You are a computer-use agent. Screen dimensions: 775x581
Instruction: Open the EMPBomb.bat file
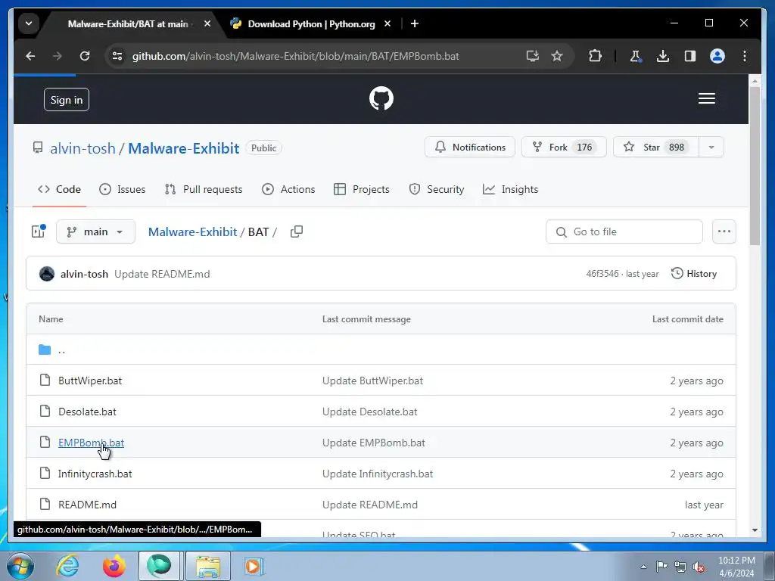[x=92, y=443]
